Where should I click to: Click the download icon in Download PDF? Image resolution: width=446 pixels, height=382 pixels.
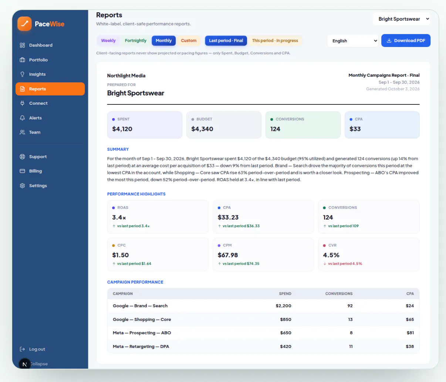(x=389, y=41)
